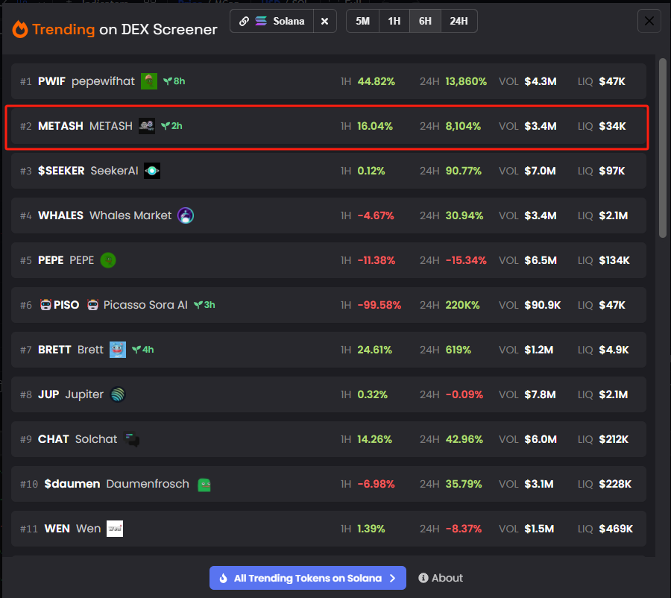The height and width of the screenshot is (598, 671).
Task: Open the JUP ticker in row #8
Action: coord(48,394)
